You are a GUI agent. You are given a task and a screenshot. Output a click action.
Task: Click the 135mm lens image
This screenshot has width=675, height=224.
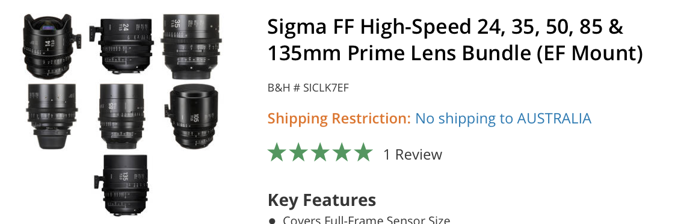[121, 185]
